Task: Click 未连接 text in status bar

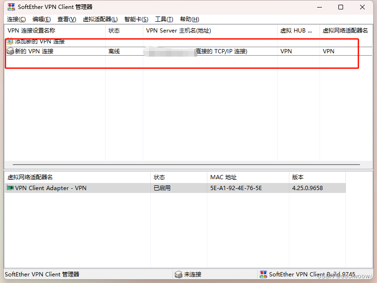Action: point(193,275)
